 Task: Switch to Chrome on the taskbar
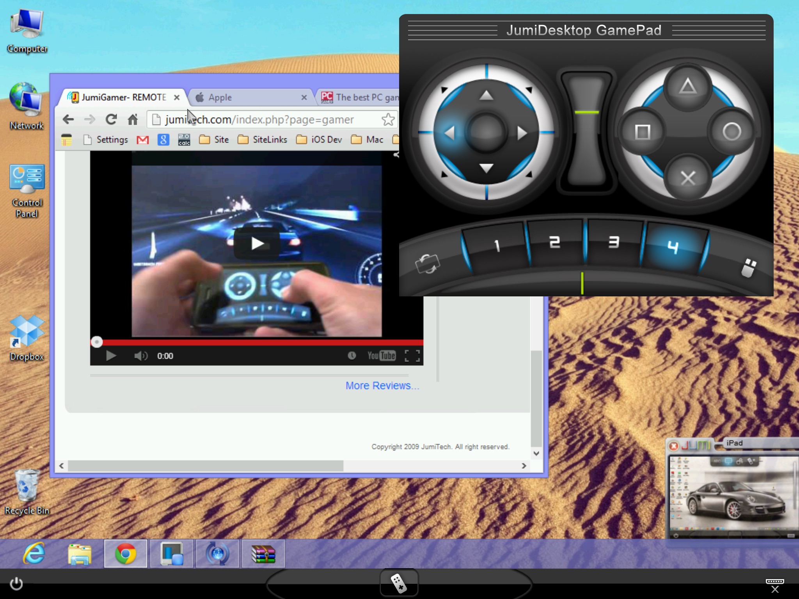[x=126, y=553]
